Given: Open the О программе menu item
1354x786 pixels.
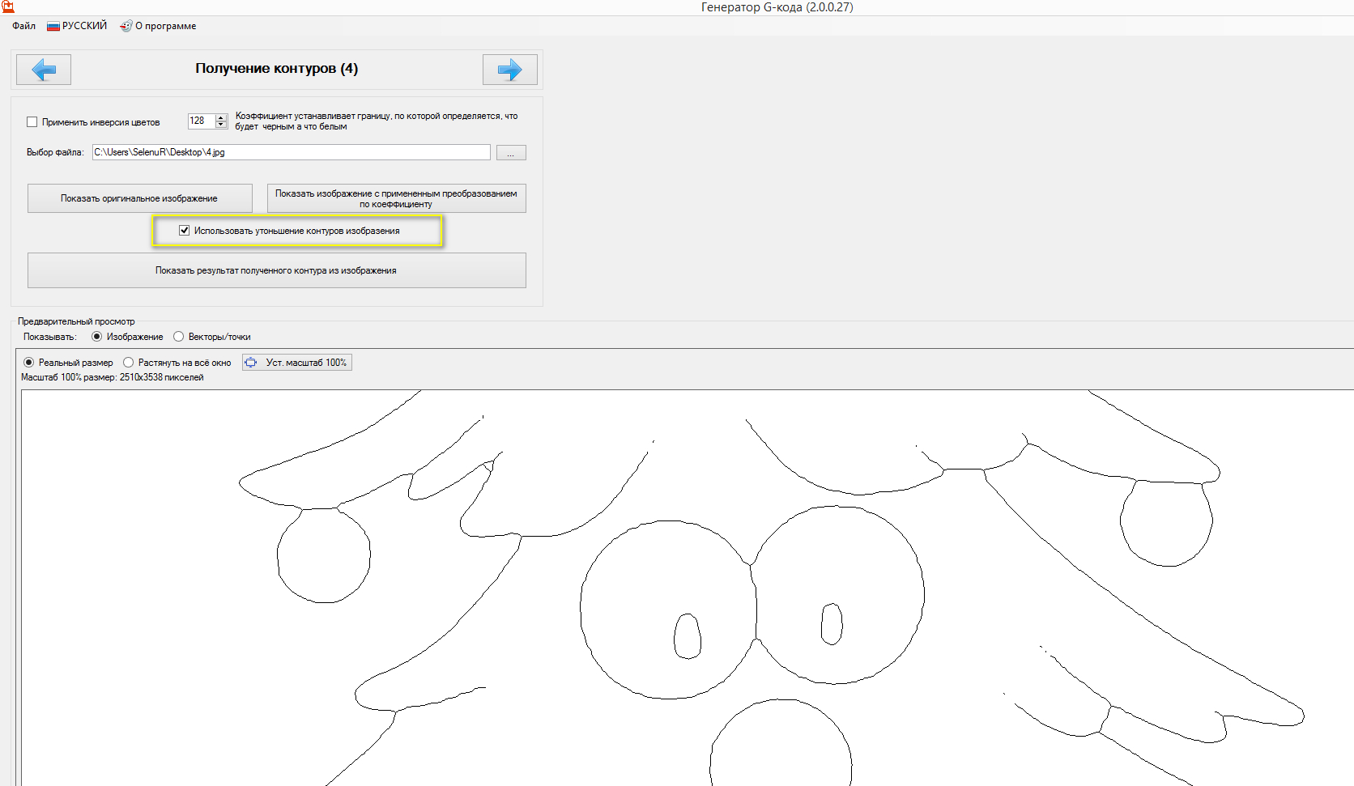Looking at the screenshot, I should 159,26.
